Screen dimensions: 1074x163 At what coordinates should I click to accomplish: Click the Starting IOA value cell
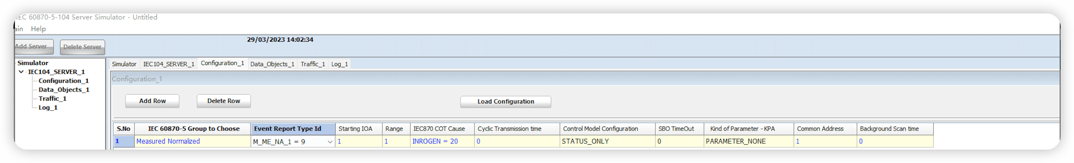[x=359, y=141]
